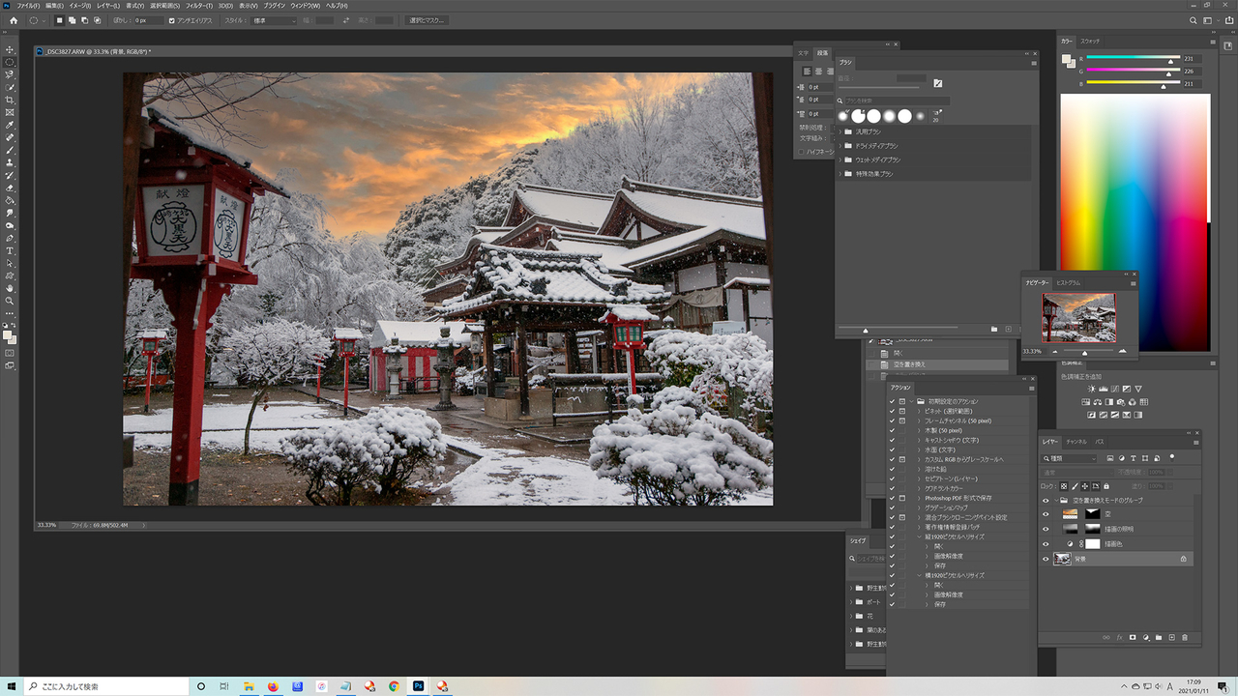Create new adjustment layer icon in Layers
Image resolution: width=1238 pixels, height=696 pixels.
pos(1145,638)
